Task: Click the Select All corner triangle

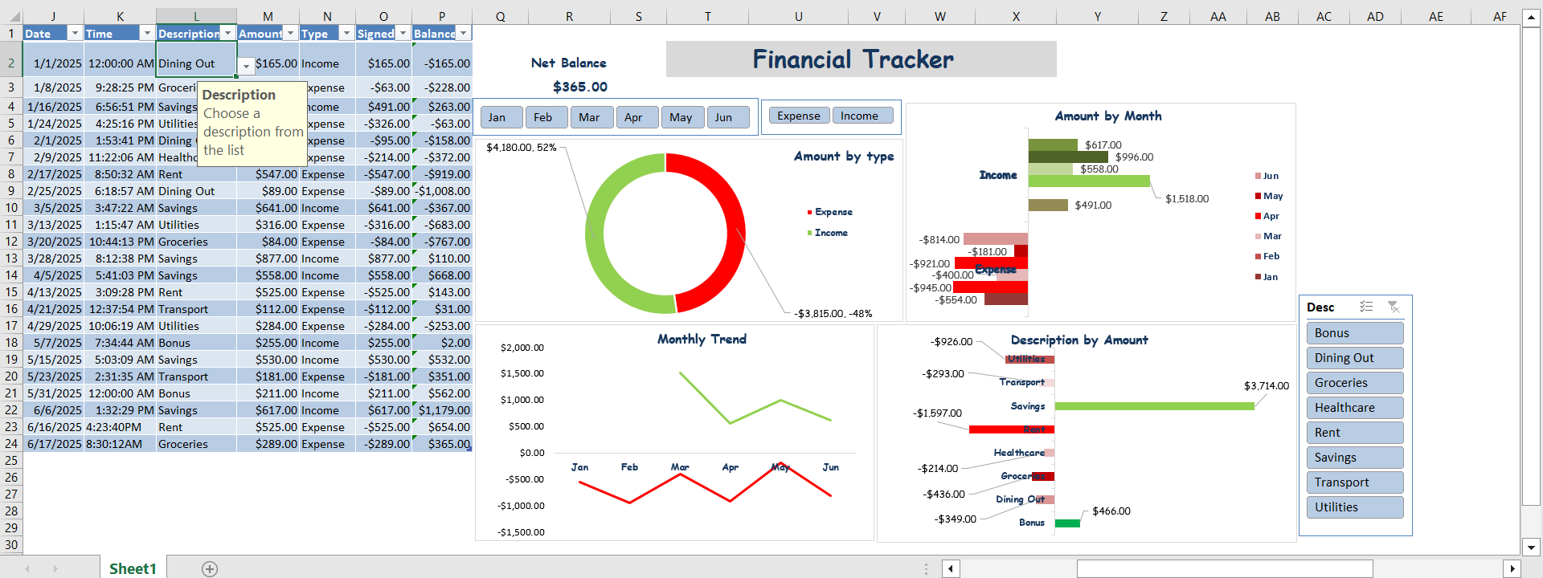Action: point(11,16)
